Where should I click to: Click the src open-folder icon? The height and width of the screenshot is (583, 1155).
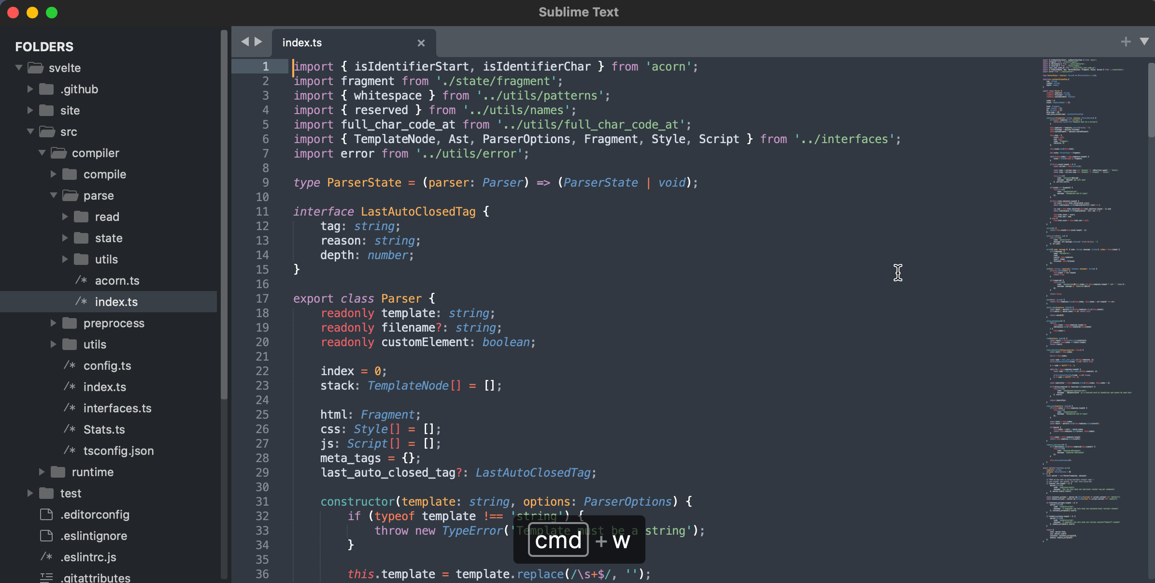coord(47,131)
